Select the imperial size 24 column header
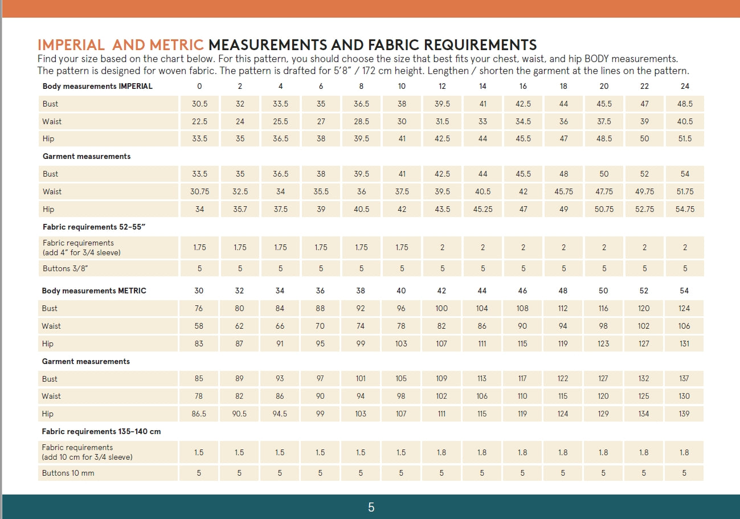 point(685,87)
